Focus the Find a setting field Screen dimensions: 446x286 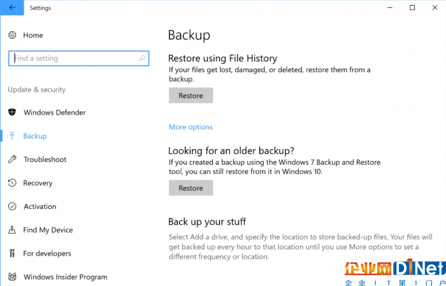pyautogui.click(x=79, y=58)
